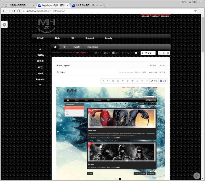Image resolution: width=205 pixels, height=181 pixels.
Task: Open the Data menu
Action: click(58, 38)
